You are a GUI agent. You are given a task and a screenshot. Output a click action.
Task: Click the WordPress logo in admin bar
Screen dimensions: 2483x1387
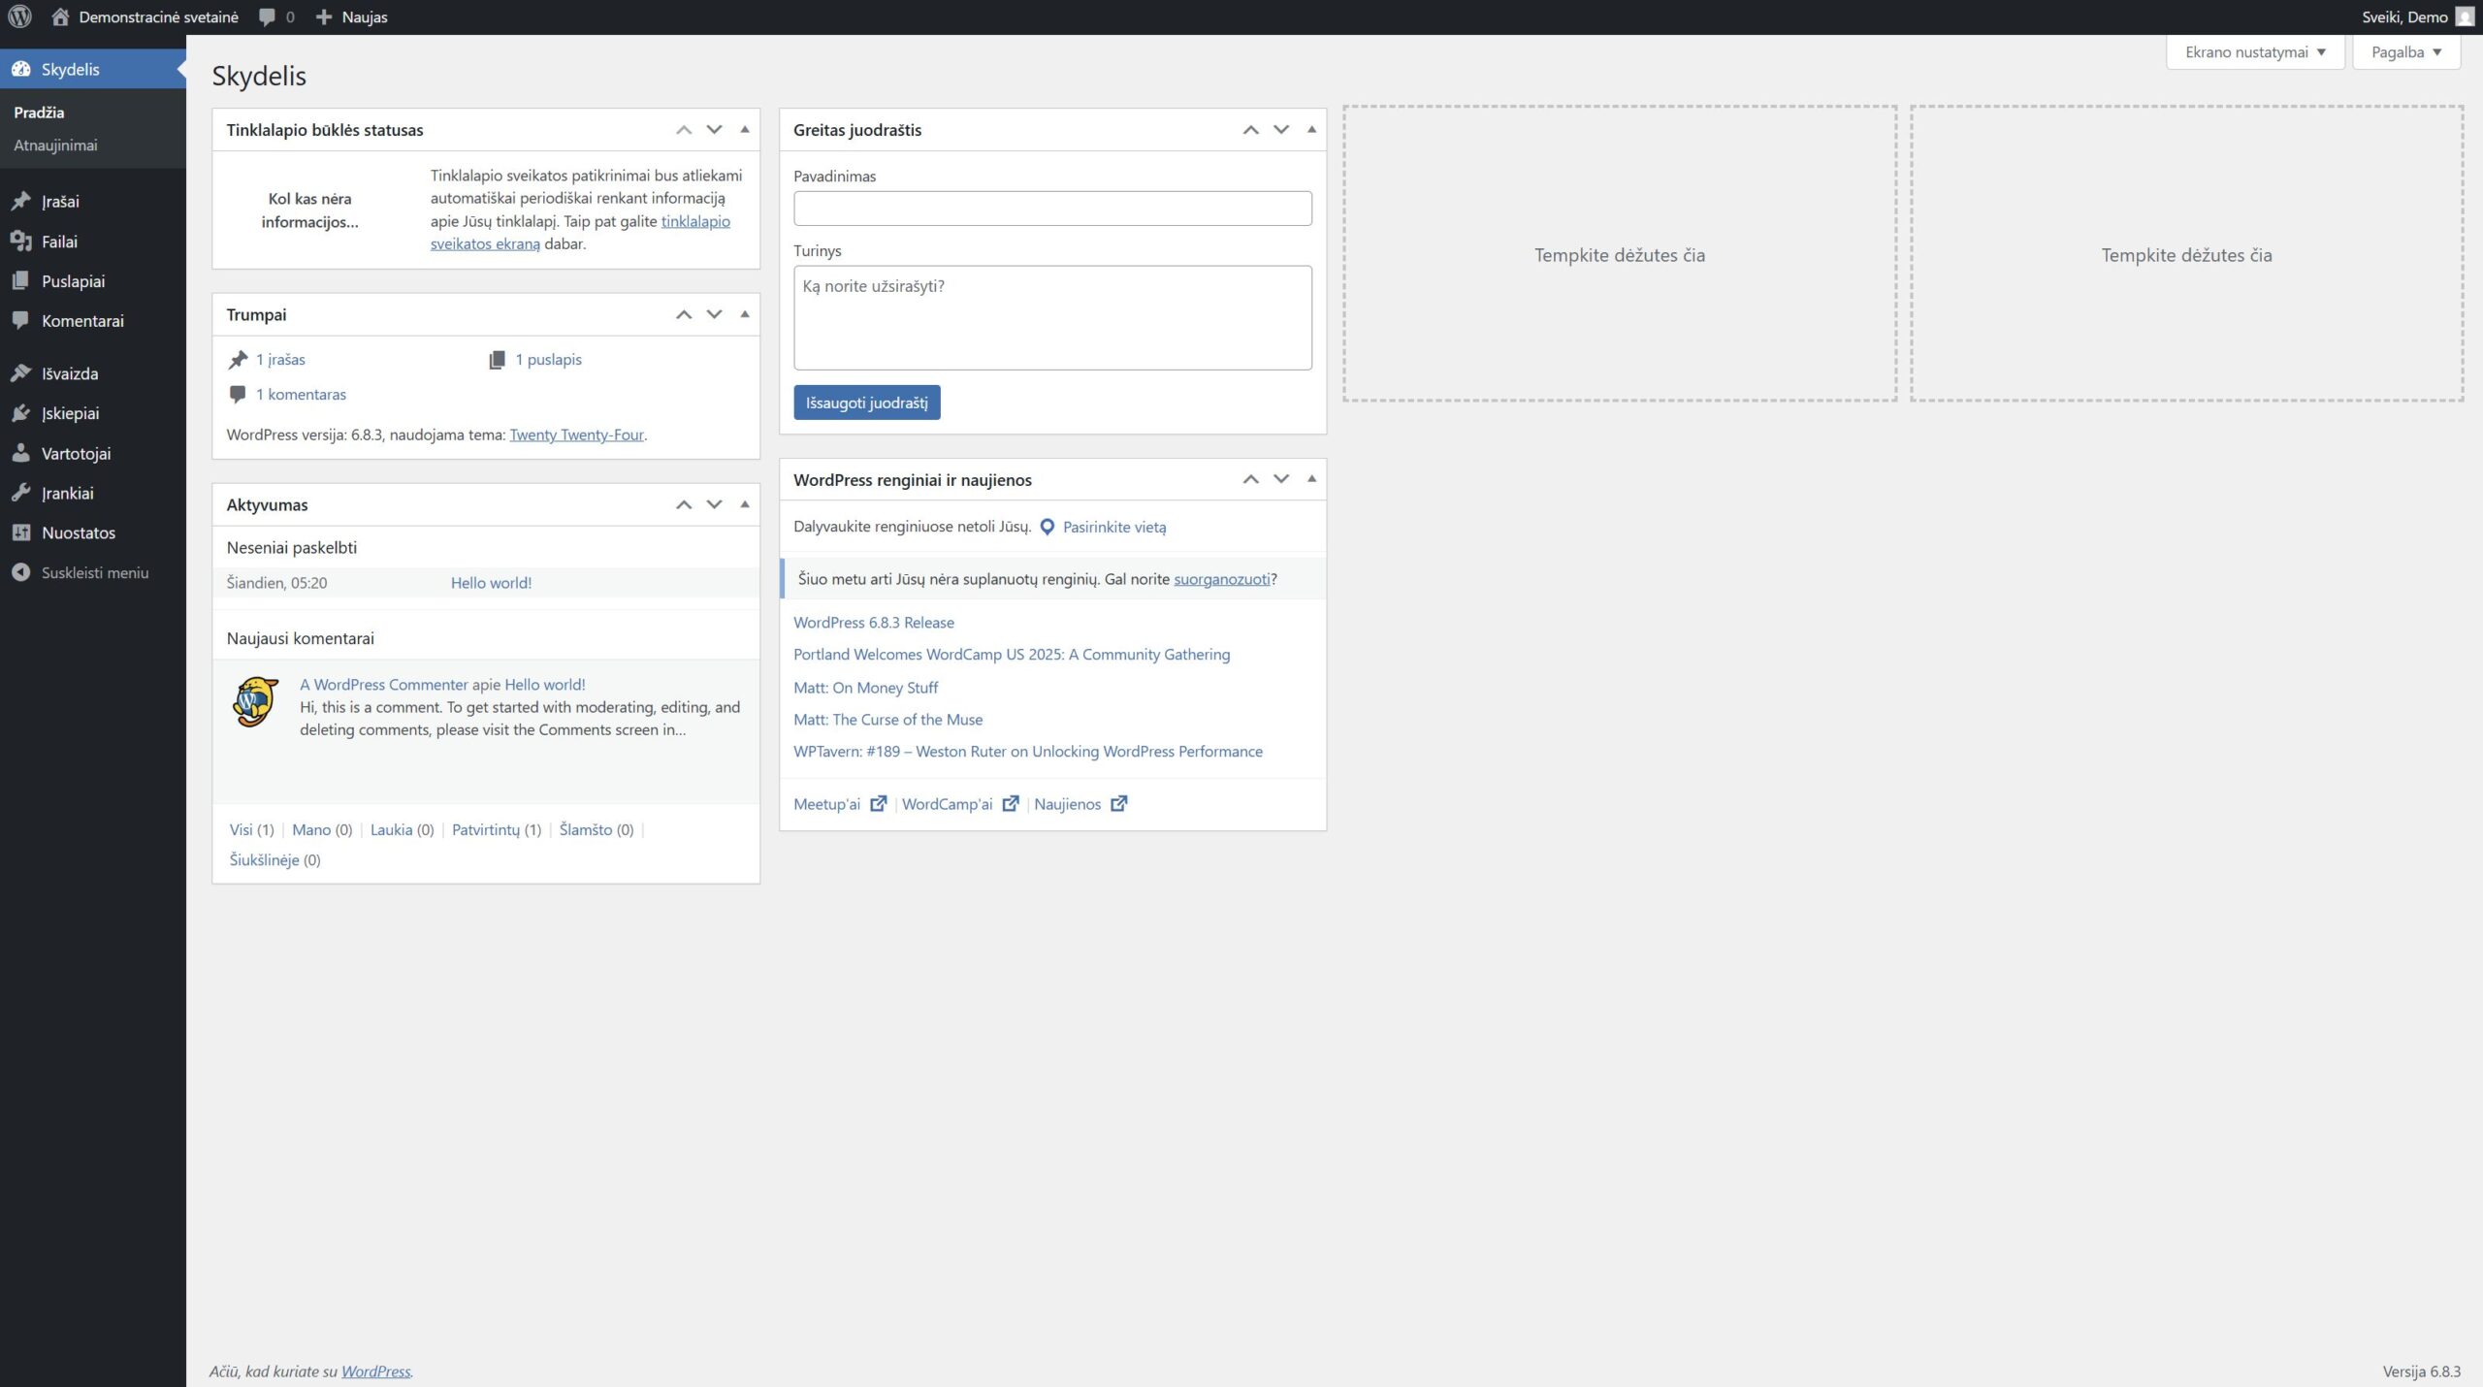pos(20,16)
